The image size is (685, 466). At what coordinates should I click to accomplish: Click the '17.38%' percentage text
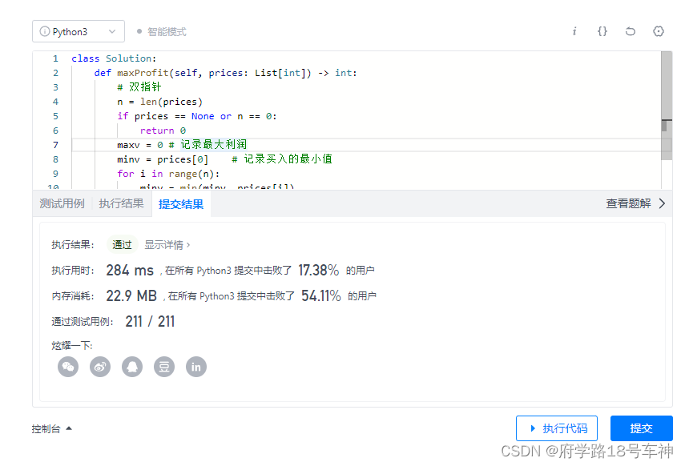[x=319, y=271]
